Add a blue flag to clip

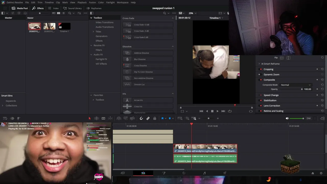[x=162, y=118]
